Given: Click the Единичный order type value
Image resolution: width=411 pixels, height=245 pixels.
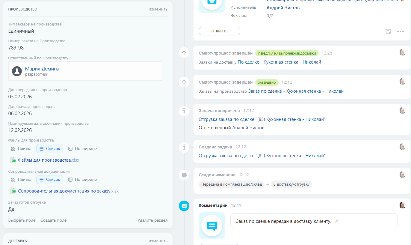Looking at the screenshot, I should click(21, 31).
